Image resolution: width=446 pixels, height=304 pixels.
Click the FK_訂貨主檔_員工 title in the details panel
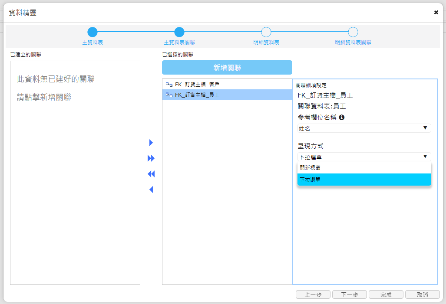[x=325, y=95]
